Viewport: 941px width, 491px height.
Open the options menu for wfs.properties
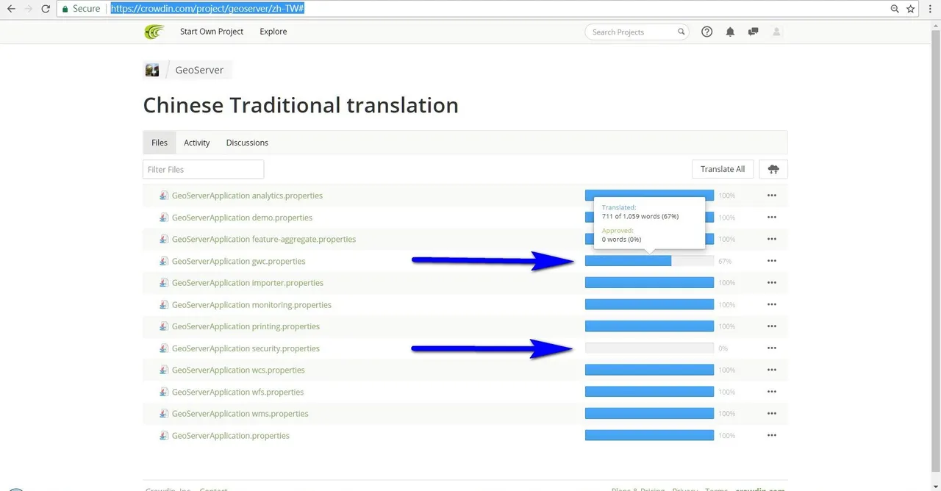(772, 392)
